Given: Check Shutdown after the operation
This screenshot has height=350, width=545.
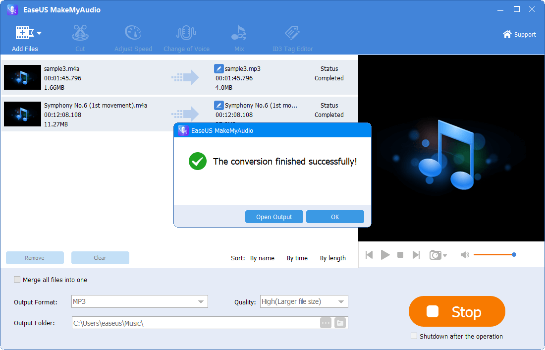Looking at the screenshot, I should pos(414,336).
